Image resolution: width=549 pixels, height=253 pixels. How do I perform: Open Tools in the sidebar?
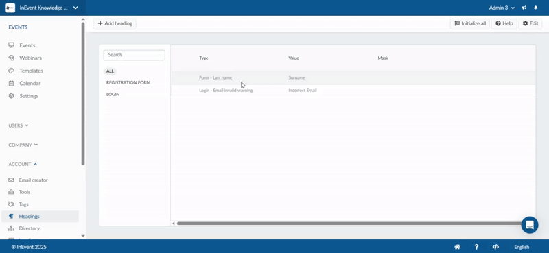click(x=25, y=192)
